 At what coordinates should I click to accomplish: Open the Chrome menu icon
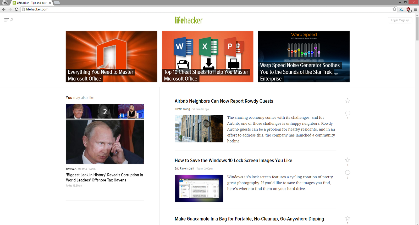coord(415,9)
